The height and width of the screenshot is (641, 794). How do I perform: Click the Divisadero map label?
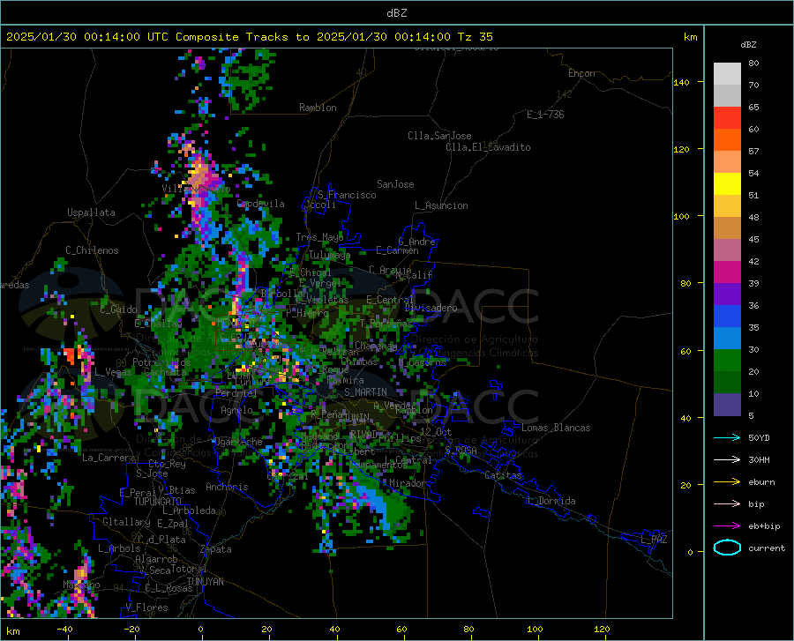(431, 308)
